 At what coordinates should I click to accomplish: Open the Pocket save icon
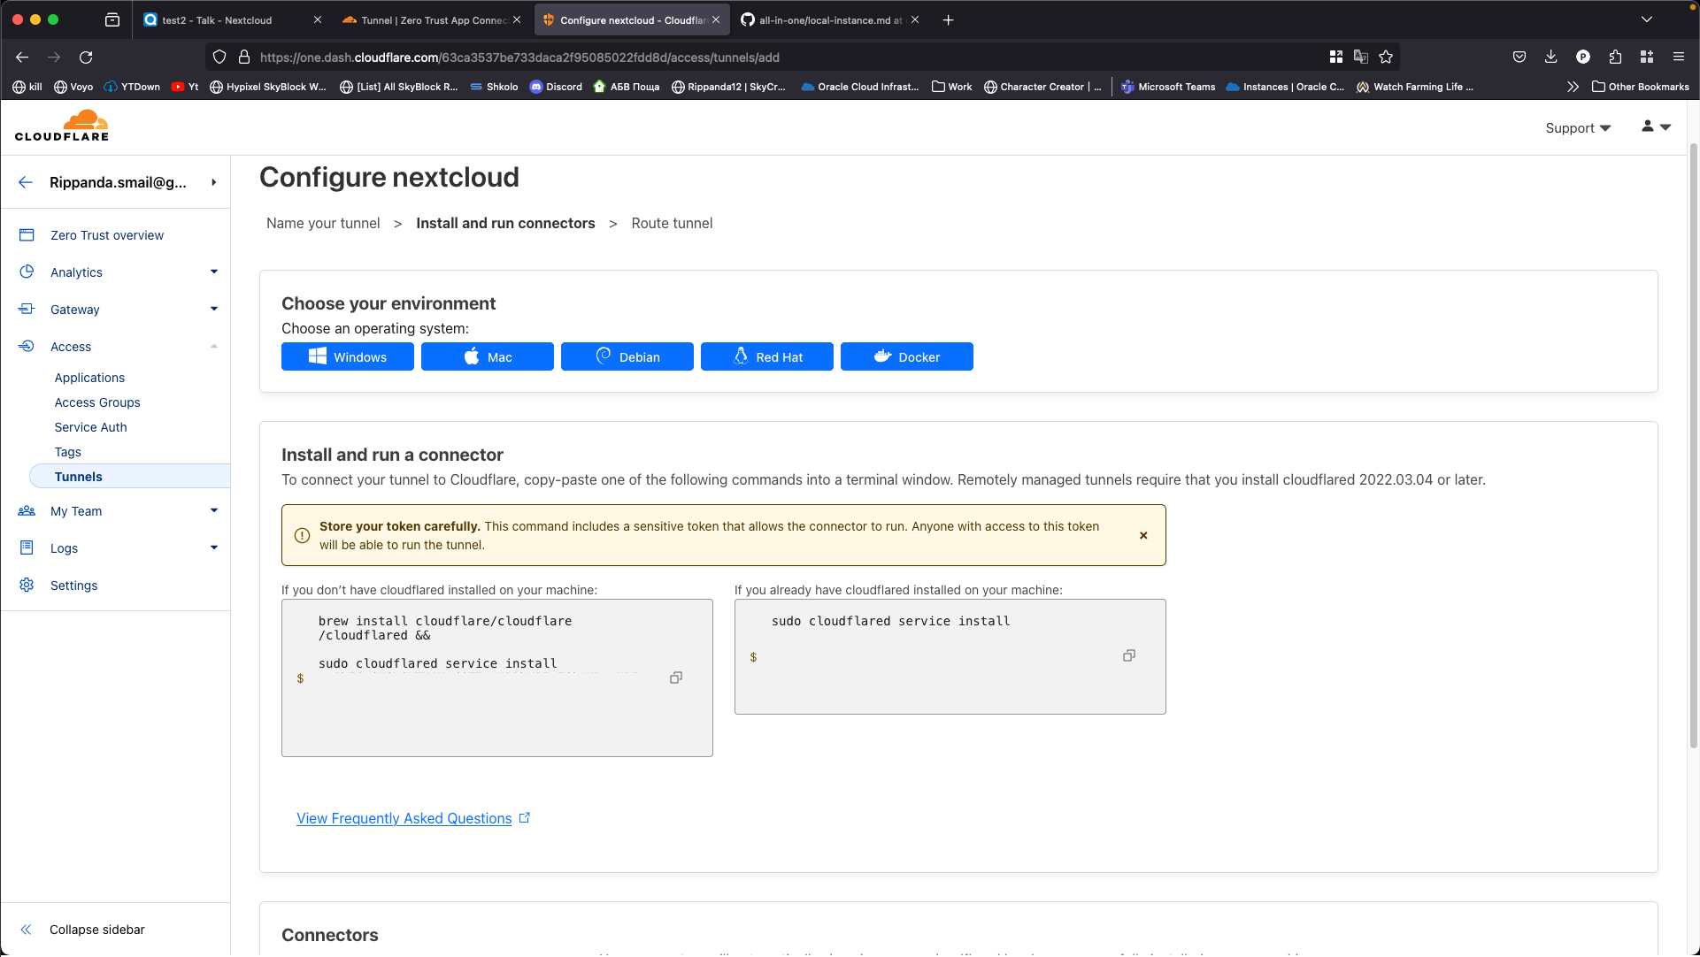(1519, 57)
